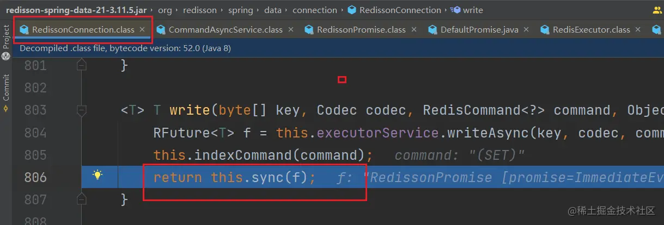Open the Code With Me users icon

click(657, 10)
